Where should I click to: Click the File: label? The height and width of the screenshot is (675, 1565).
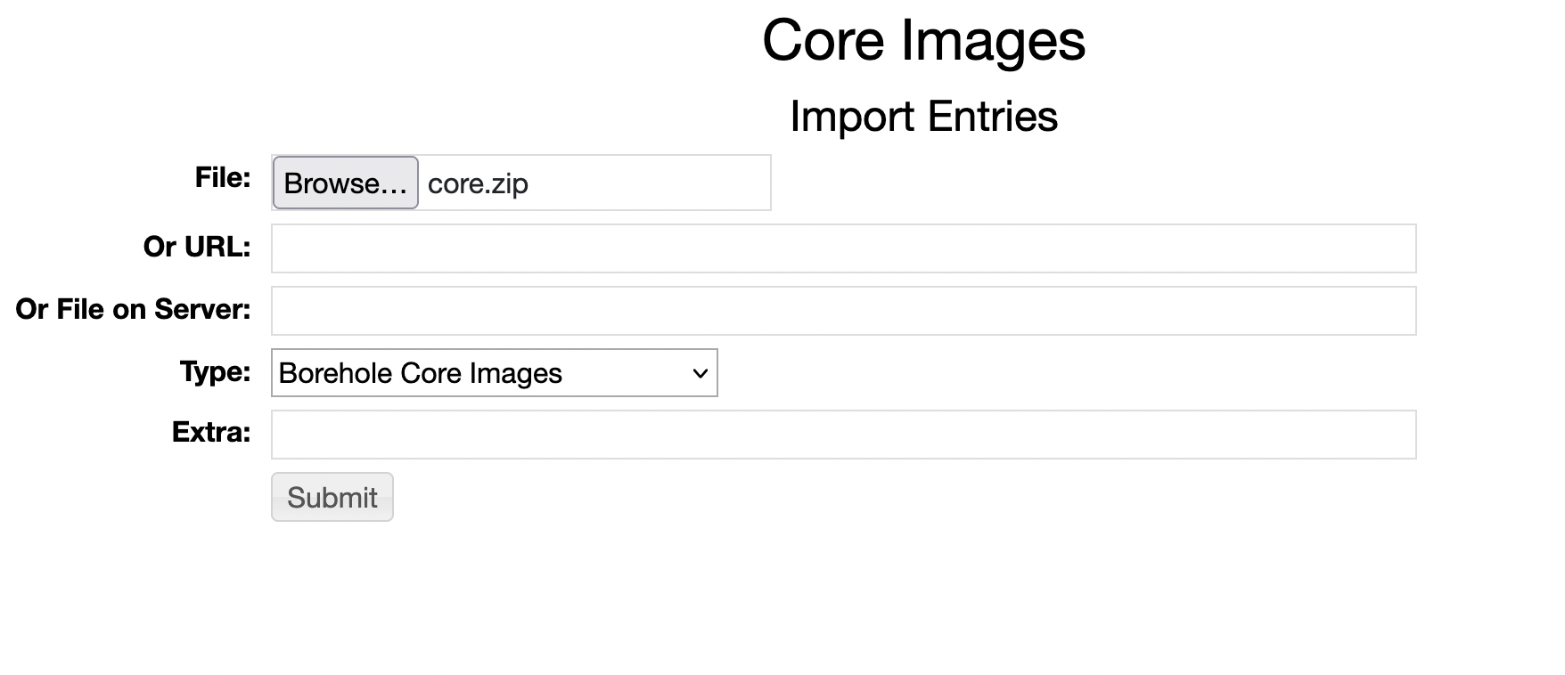pos(223,177)
